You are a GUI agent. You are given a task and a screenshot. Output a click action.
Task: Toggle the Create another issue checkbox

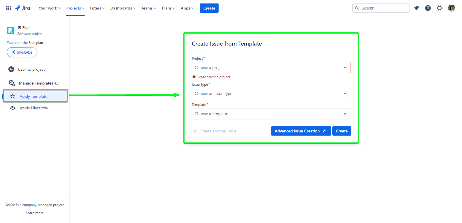pos(195,131)
